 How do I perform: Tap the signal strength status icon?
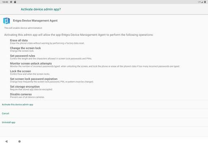(202, 2)
